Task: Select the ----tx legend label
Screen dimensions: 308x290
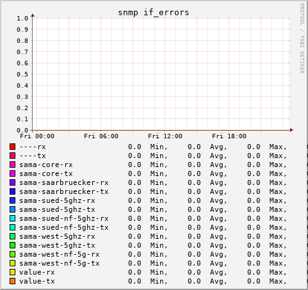Action: click(33, 156)
